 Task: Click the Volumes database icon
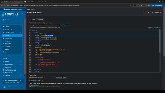(x=3, y=47)
